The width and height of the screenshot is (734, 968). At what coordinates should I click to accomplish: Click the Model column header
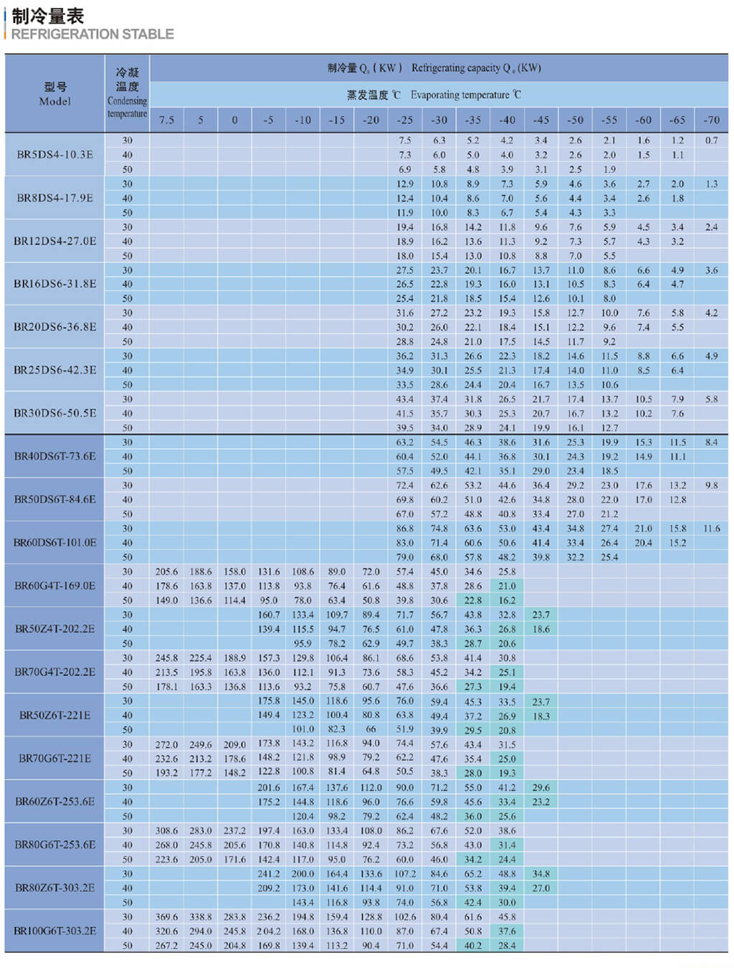[55, 94]
